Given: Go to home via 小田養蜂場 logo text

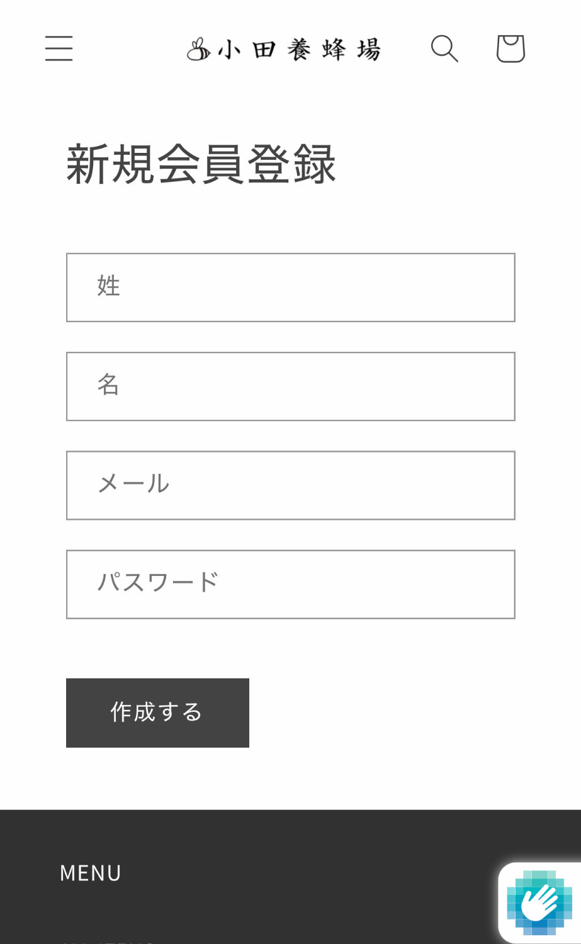Looking at the screenshot, I should [x=300, y=49].
